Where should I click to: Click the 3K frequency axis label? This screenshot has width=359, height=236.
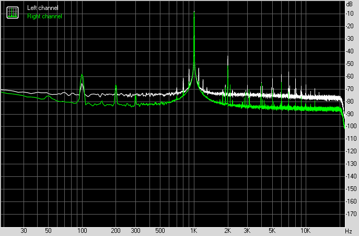tap(247, 230)
